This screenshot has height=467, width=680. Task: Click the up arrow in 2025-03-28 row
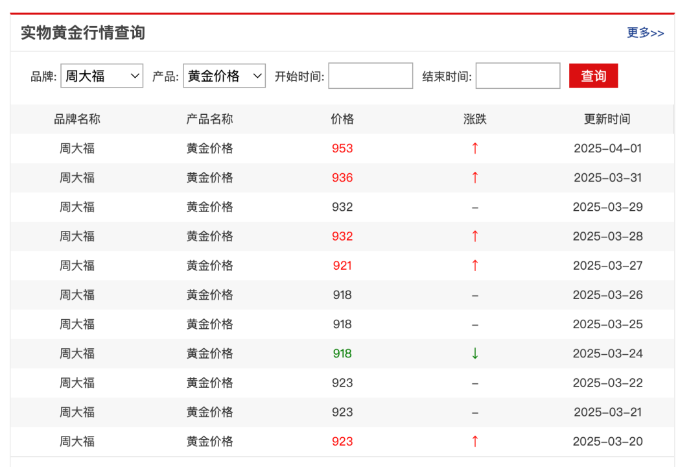click(475, 236)
